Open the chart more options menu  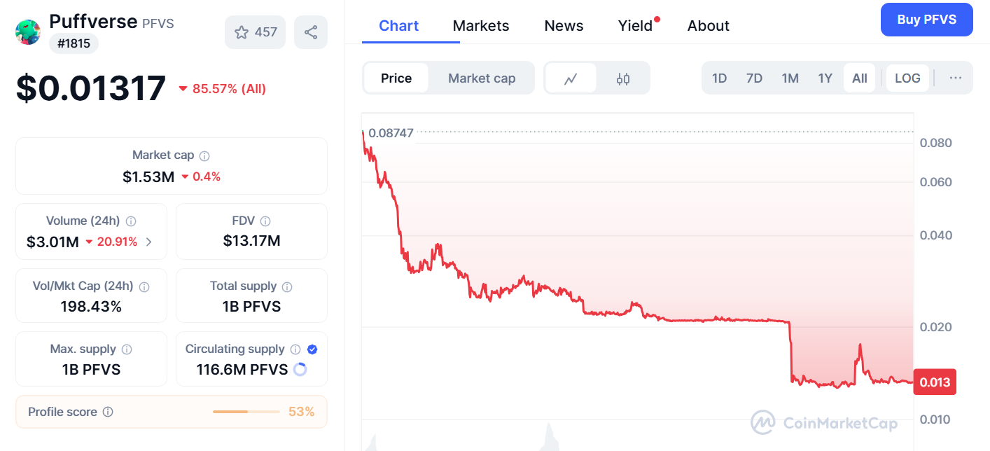956,78
